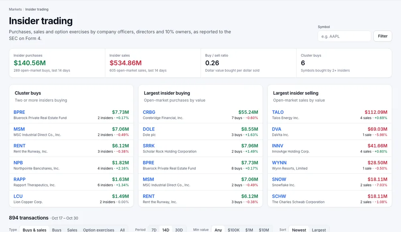The height and width of the screenshot is (232, 401).
Task: Select Sales type filter
Action: (72, 230)
